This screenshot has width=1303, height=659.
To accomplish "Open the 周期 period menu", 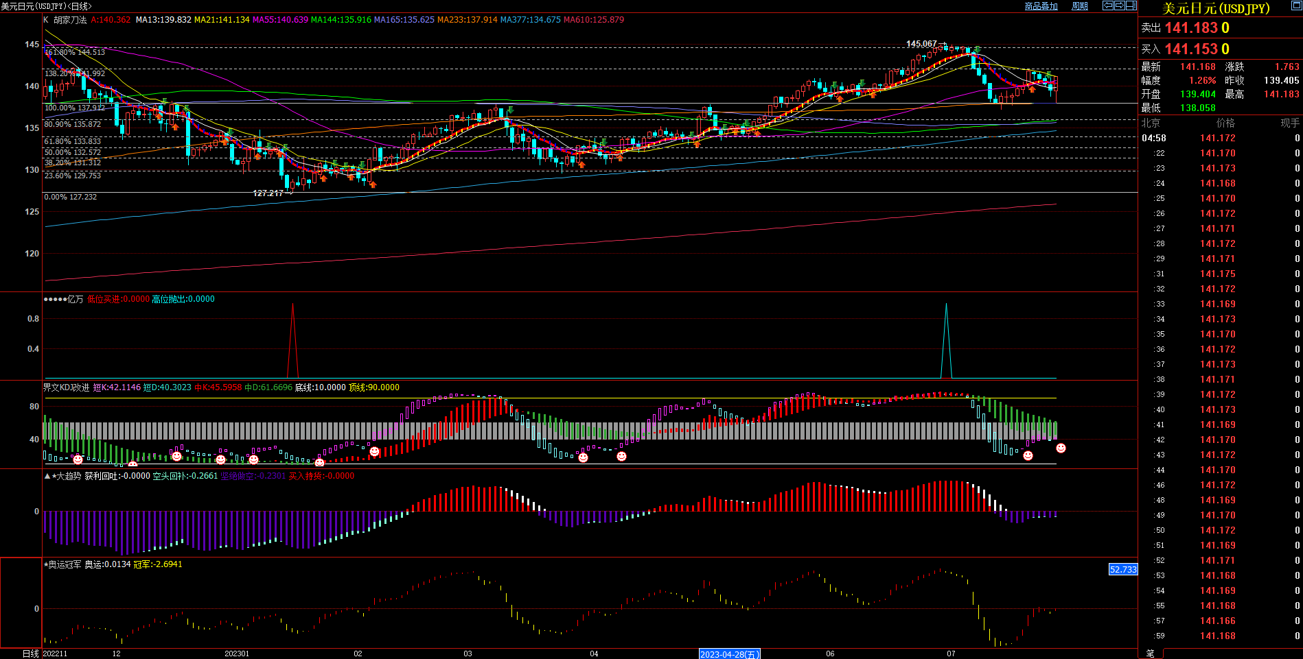I will pyautogui.click(x=1080, y=6).
